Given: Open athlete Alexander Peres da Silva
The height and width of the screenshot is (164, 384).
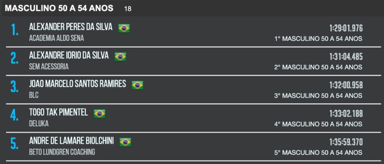Looking at the screenshot, I should pyautogui.click(x=71, y=27).
